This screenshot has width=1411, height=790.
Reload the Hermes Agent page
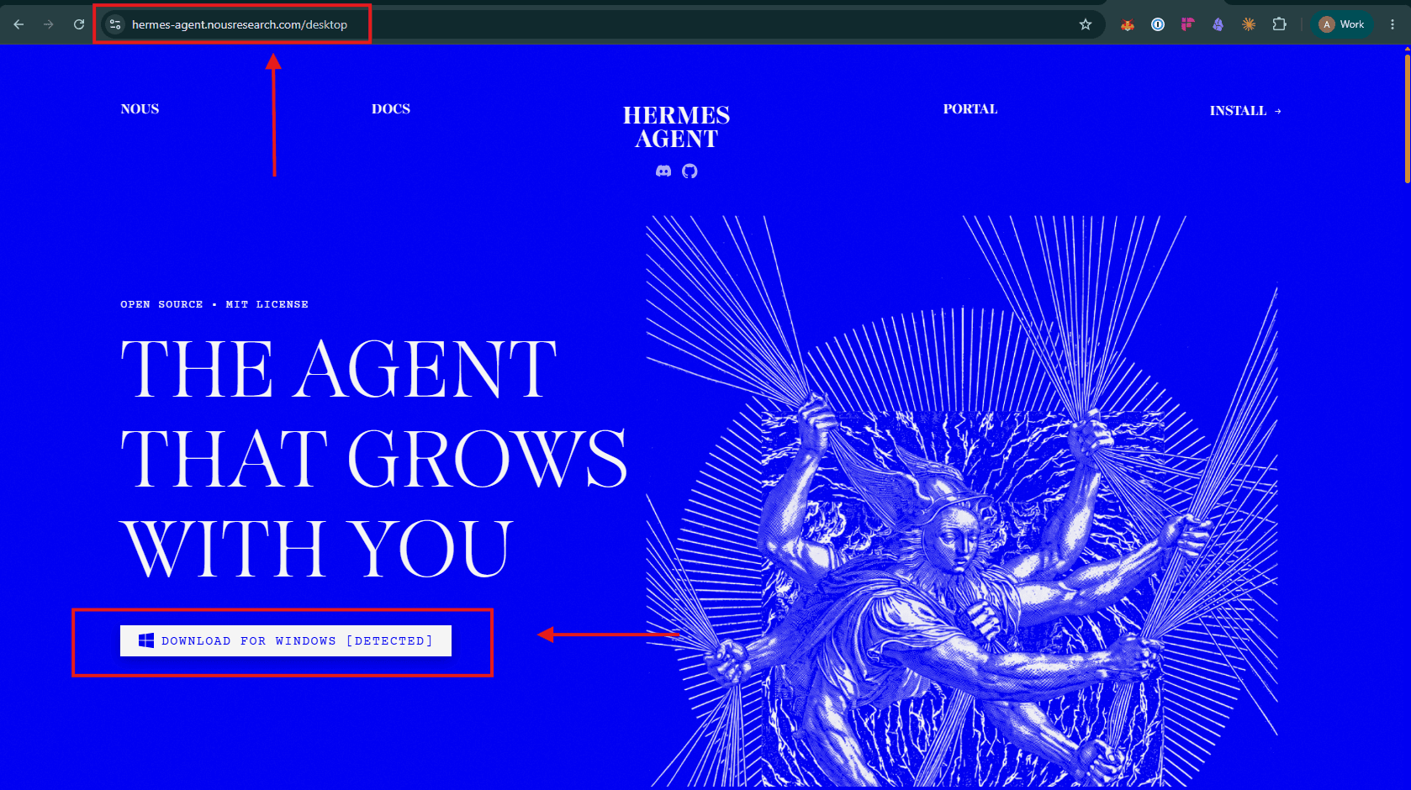tap(79, 24)
